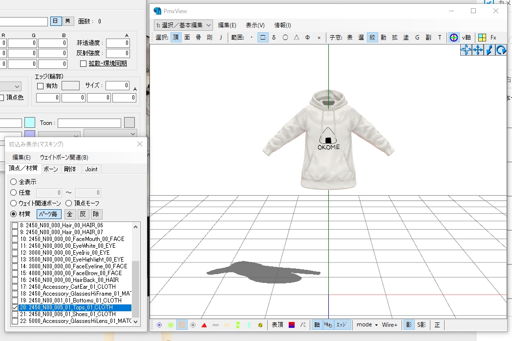Open the wide dropdown below Toon field
This screenshot has width=512, height=341.
click(110, 133)
